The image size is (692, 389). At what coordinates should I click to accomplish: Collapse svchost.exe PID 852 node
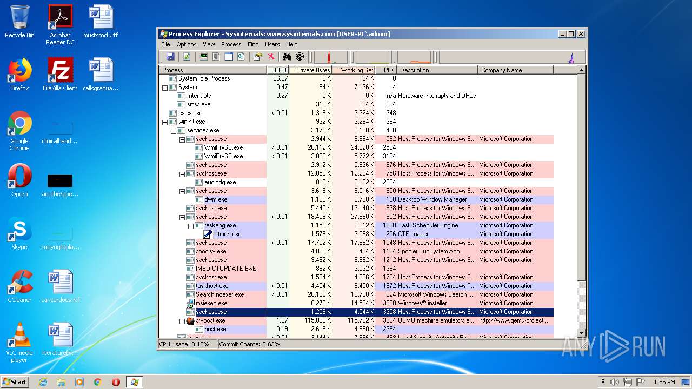point(182,217)
